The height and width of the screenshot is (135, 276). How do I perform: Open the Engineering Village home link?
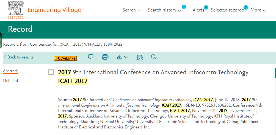pos(54,10)
